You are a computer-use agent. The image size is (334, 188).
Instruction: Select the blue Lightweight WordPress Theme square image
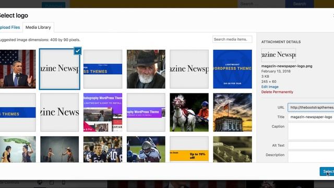[x=232, y=69]
